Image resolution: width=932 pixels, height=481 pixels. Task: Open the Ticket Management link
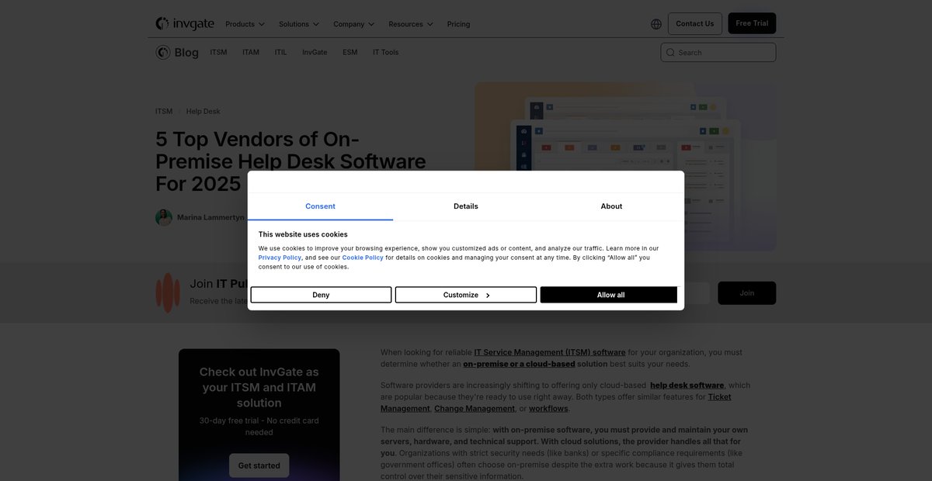coord(719,397)
